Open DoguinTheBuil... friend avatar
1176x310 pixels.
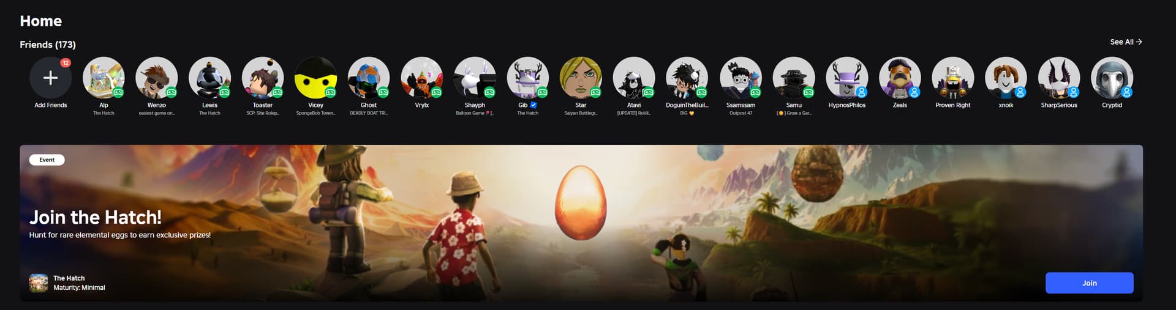[687, 78]
